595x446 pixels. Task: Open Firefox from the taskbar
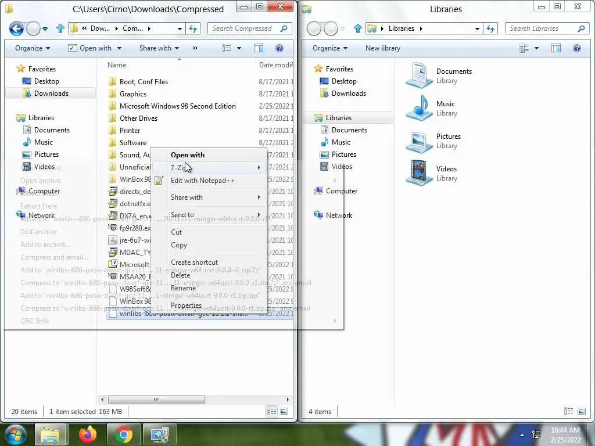click(87, 434)
